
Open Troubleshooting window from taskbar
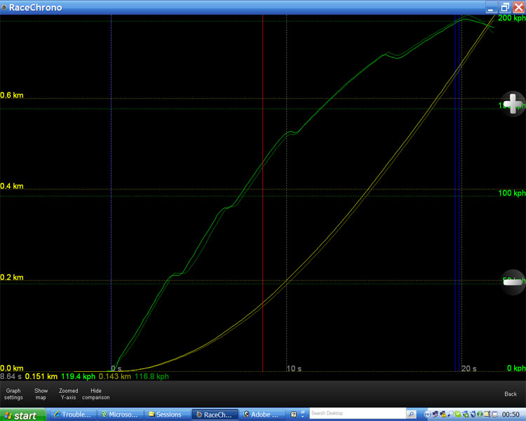click(x=72, y=415)
